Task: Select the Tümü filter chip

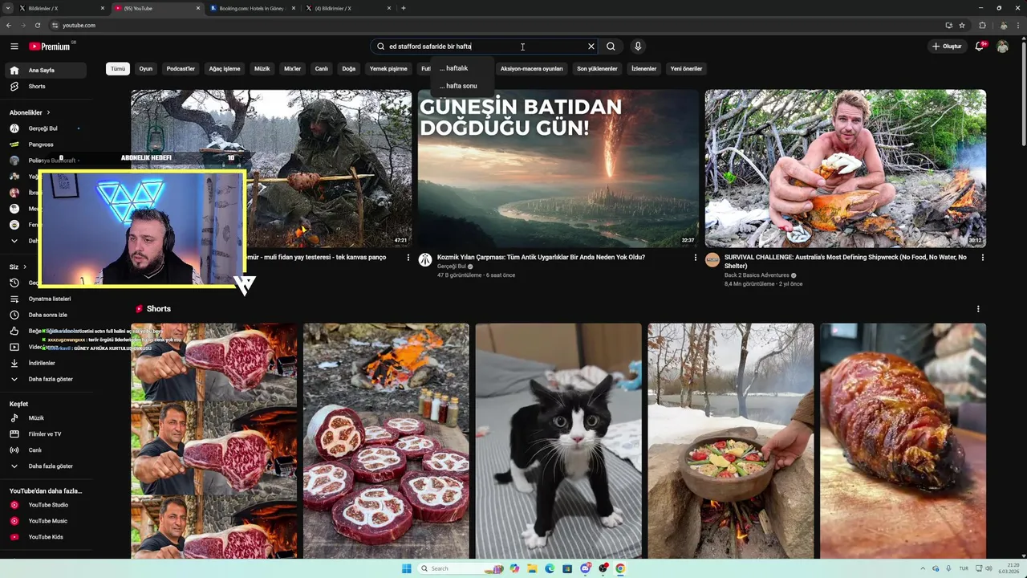Action: (x=118, y=69)
